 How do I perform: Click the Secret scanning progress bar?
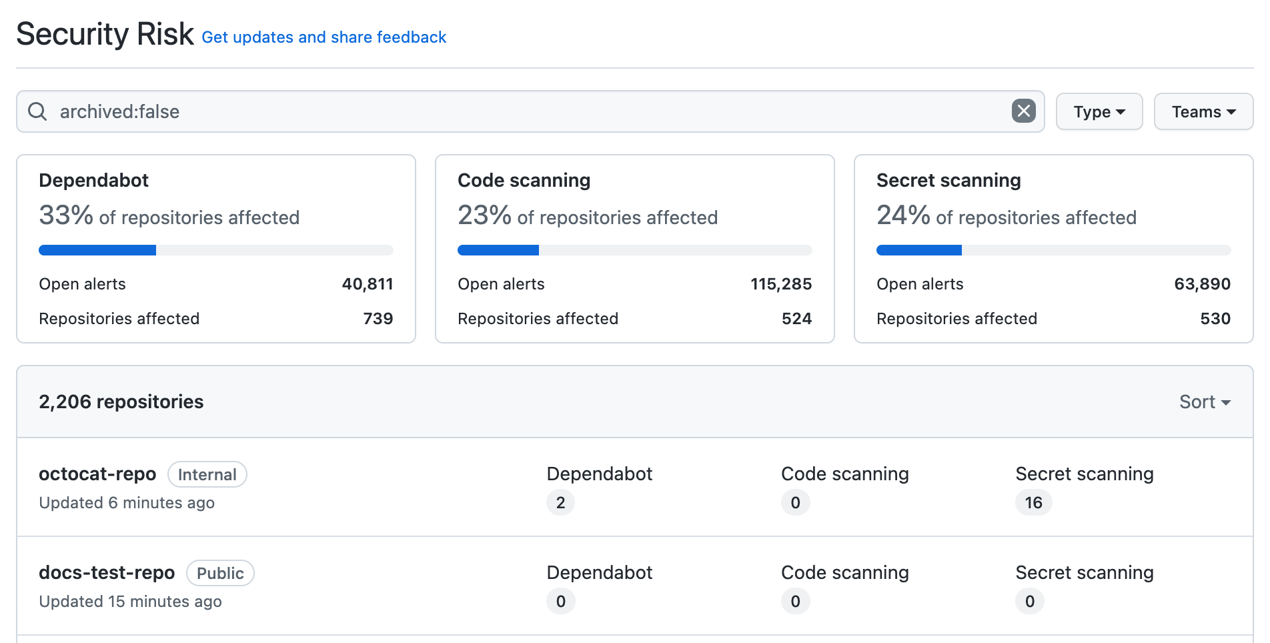click(x=1054, y=250)
